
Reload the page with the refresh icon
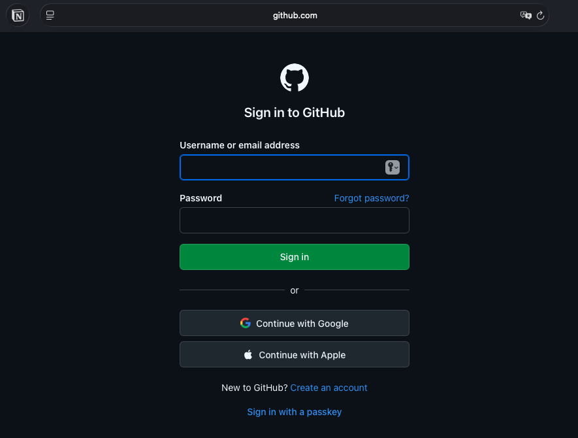tap(541, 15)
